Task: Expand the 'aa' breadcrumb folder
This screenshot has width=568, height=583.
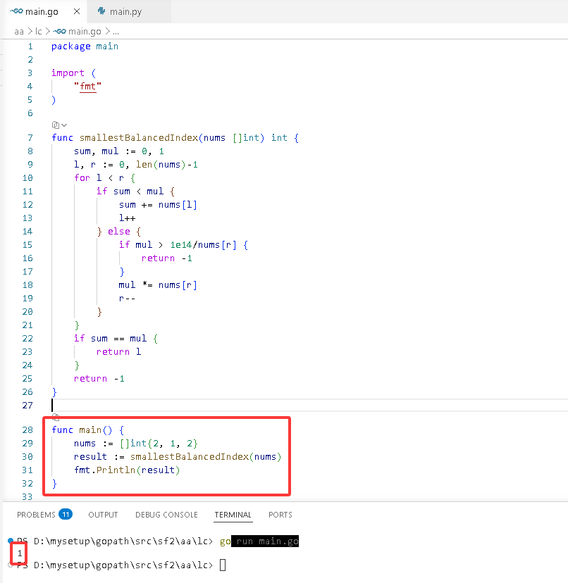Action: point(19,32)
